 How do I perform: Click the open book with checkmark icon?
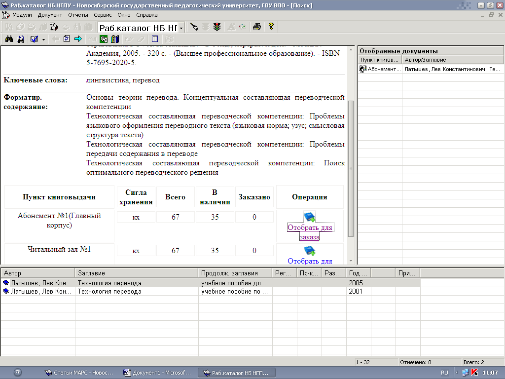[34, 39]
